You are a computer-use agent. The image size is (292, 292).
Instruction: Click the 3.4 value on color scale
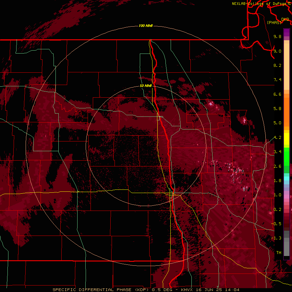click(x=277, y=152)
